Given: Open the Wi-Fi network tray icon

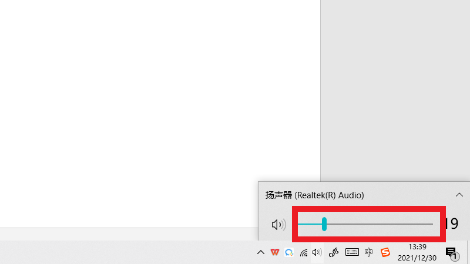Looking at the screenshot, I should pyautogui.click(x=304, y=252).
